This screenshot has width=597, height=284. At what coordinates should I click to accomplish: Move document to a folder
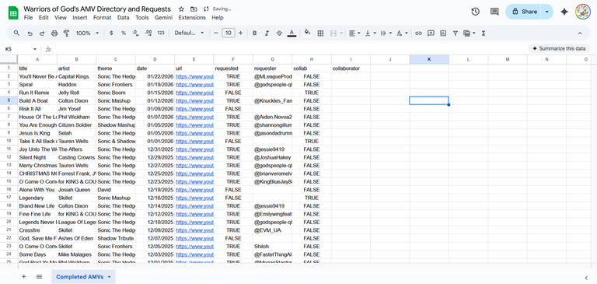[194, 9]
